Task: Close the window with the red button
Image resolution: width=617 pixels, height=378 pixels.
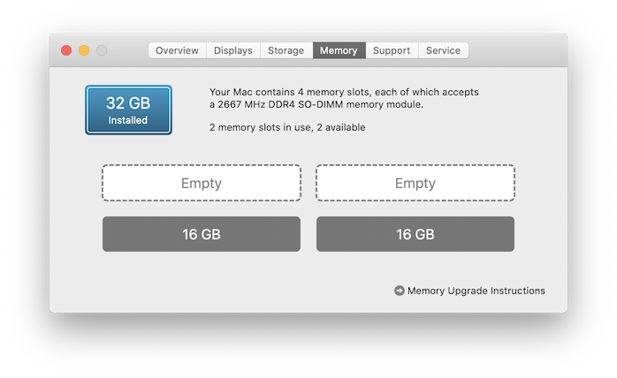Action: tap(66, 50)
